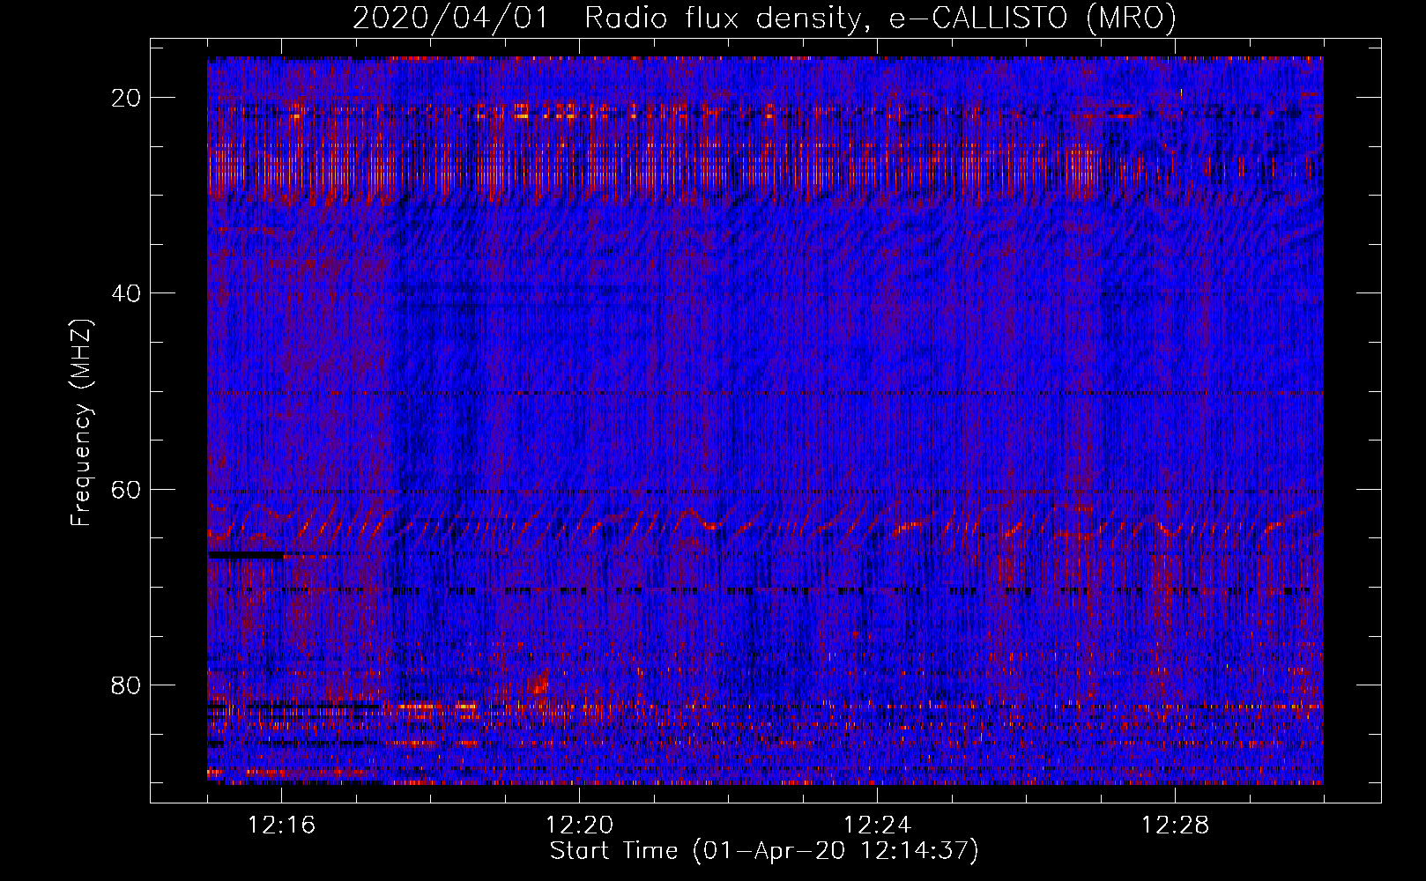Select the 80 MHz frequency tick label
Viewport: 1426px width, 881px height.
click(x=127, y=685)
